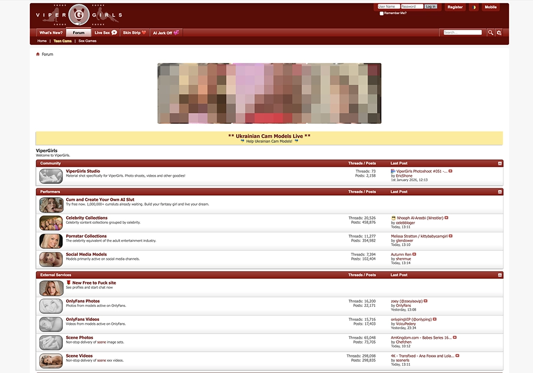Viewport: 533px width, 373px height.
Task: Click the search magnifier icon
Action: (x=490, y=32)
